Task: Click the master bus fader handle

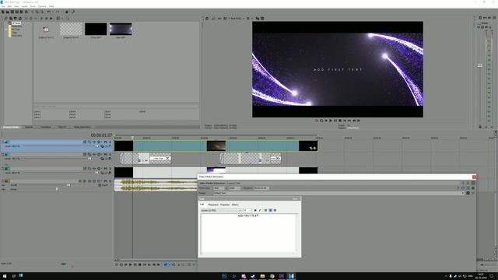Action: pos(480,65)
